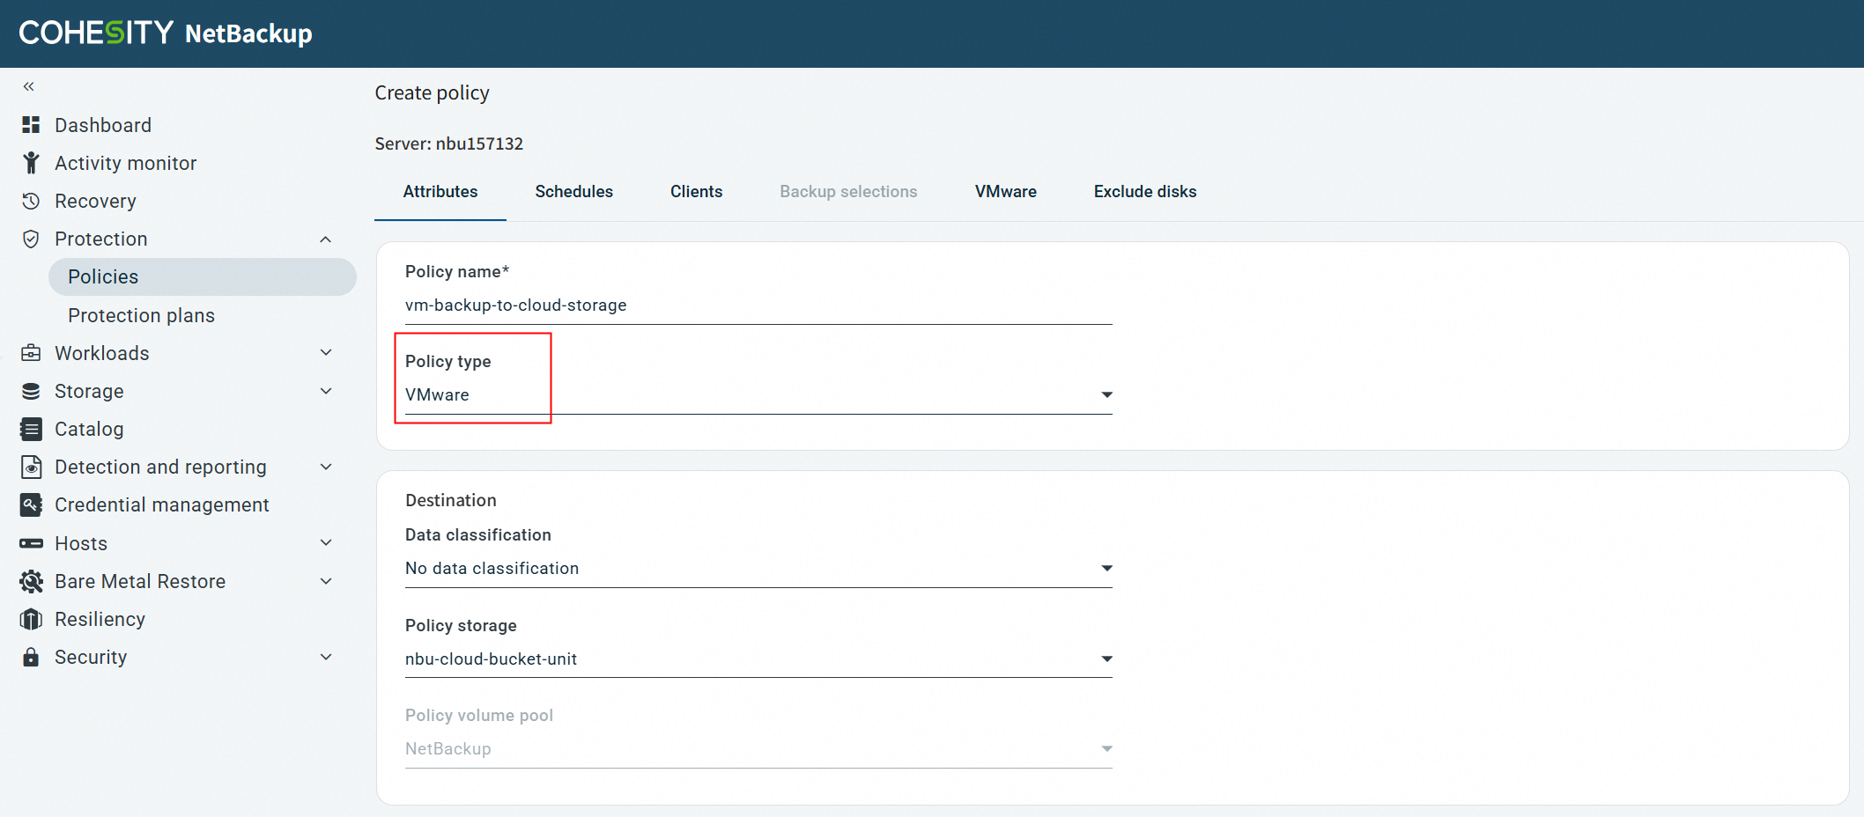Viewport: 1864px width, 817px height.
Task: Switch to the Attributes tab
Action: pos(440,192)
